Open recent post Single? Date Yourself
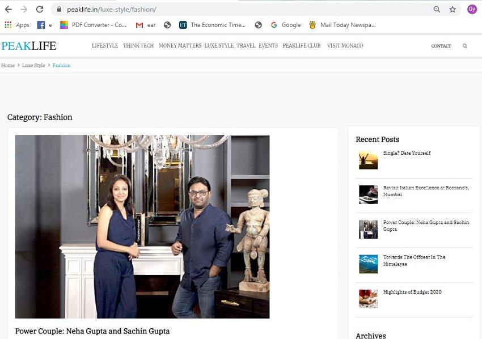482x339 pixels. (407, 152)
